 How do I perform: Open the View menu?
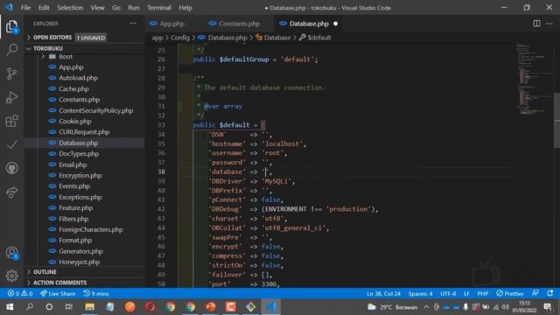[97, 8]
